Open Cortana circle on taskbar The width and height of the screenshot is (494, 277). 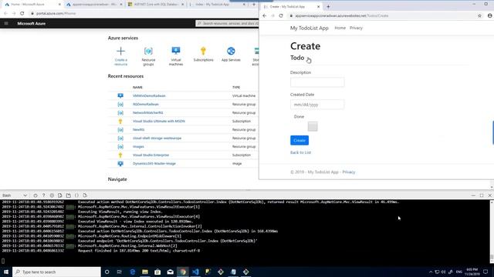[x=107, y=272]
